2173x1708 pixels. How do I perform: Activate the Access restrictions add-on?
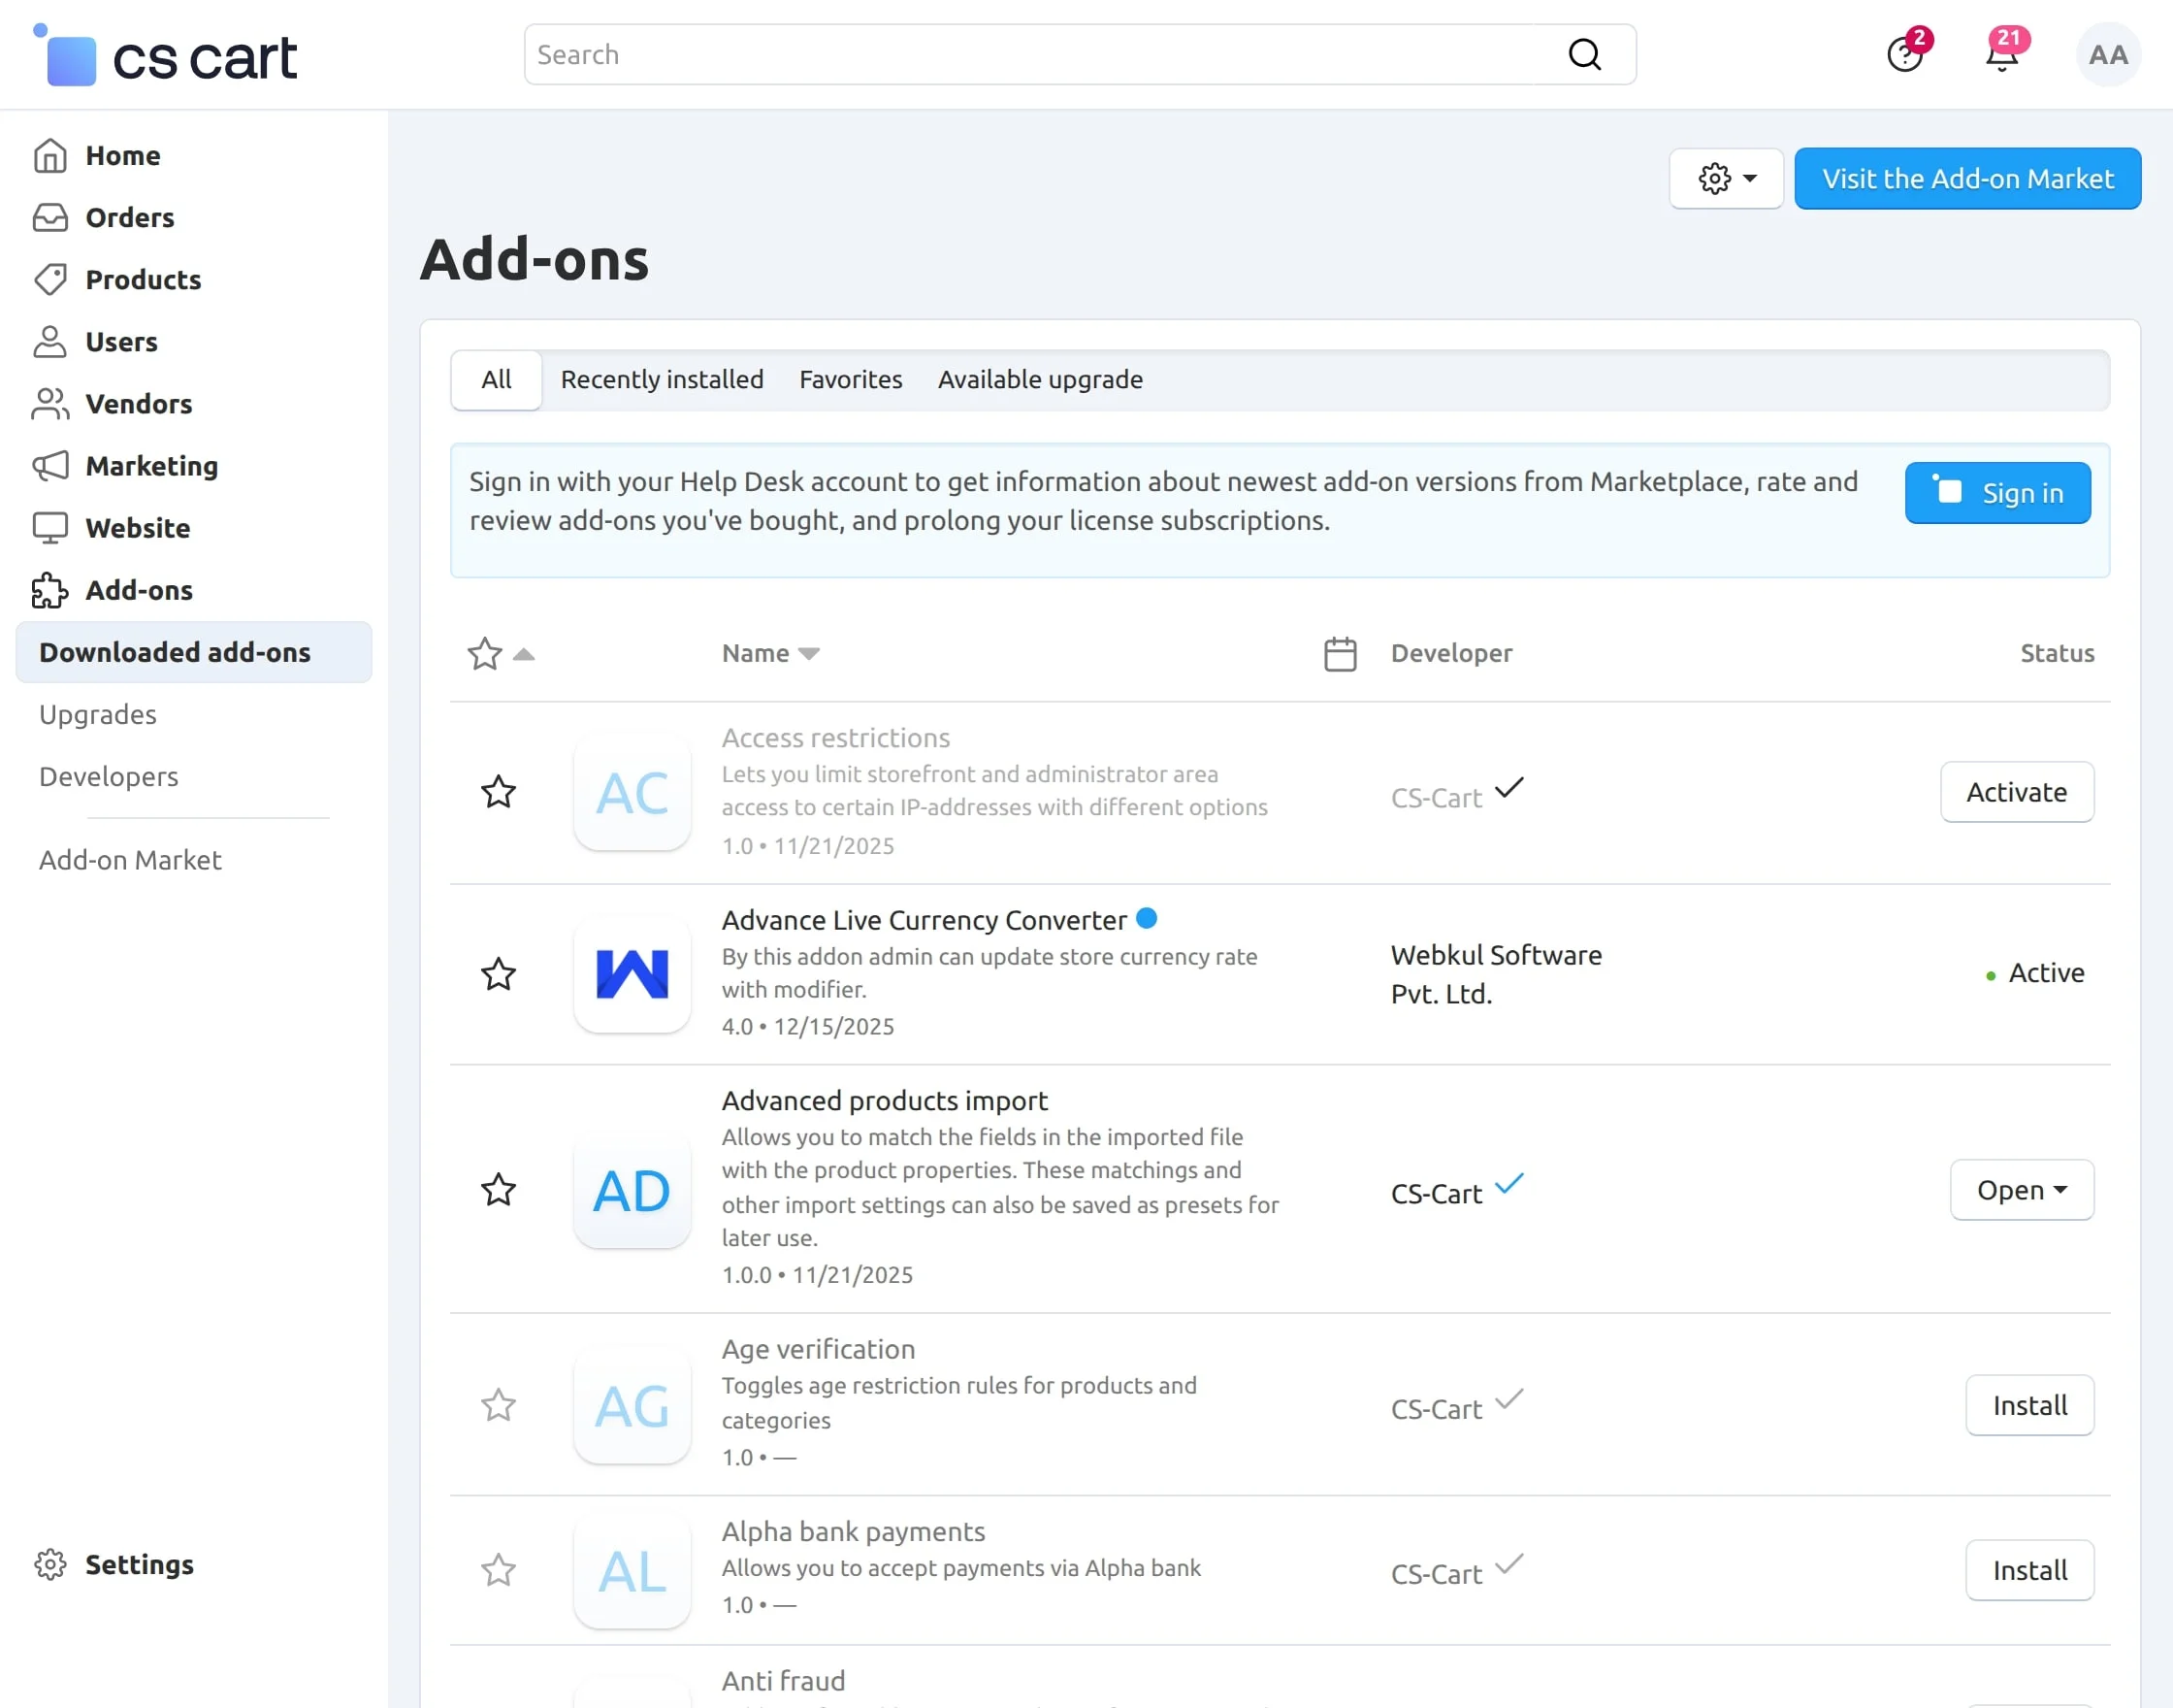click(2016, 792)
